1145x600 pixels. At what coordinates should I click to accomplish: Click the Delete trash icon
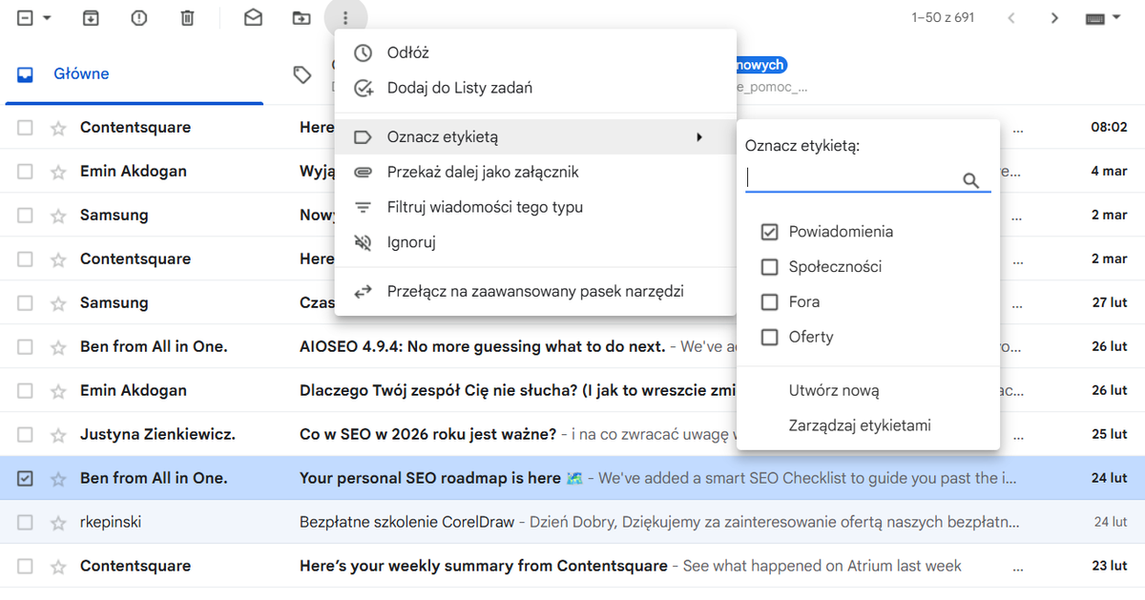click(x=188, y=18)
